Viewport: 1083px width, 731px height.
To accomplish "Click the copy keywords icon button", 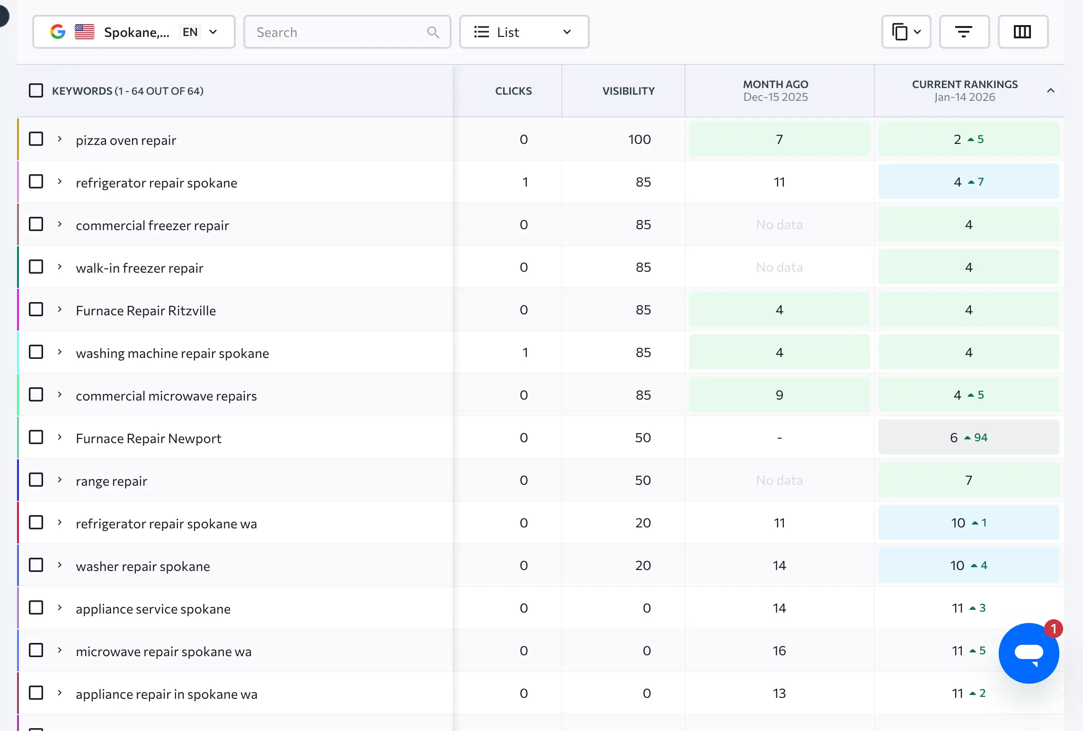I will (900, 32).
